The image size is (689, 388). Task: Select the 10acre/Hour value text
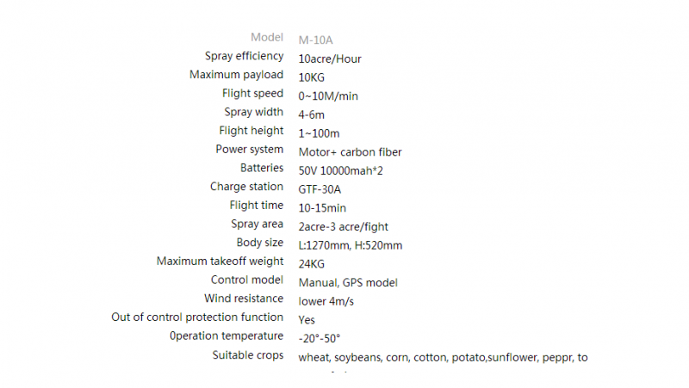[x=330, y=59]
